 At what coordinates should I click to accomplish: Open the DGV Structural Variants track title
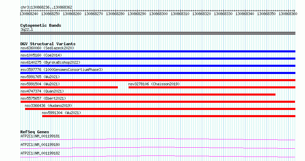click(x=48, y=44)
